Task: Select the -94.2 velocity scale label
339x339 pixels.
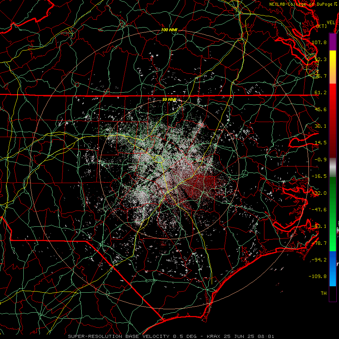Action: coord(319,260)
